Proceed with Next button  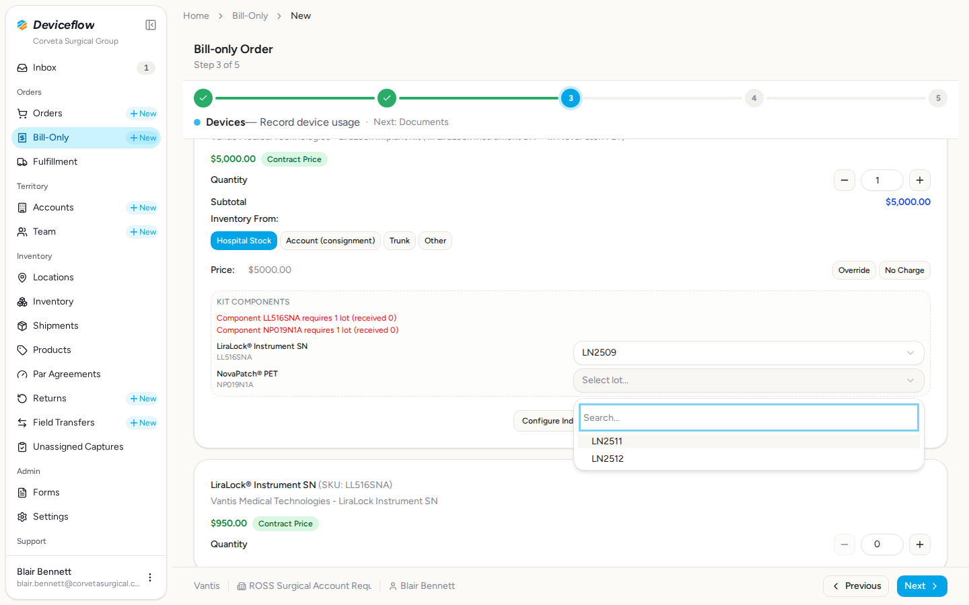click(922, 586)
